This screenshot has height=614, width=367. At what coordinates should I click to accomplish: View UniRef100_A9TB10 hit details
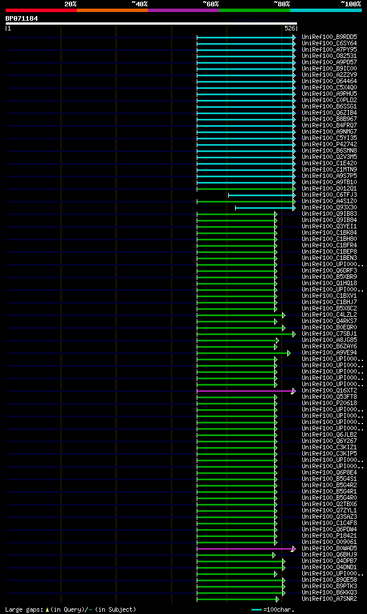pyautogui.click(x=329, y=182)
